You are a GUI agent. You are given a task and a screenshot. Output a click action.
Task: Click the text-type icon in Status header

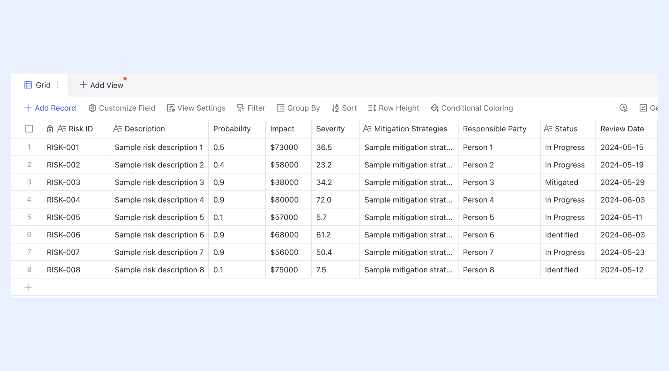(548, 129)
